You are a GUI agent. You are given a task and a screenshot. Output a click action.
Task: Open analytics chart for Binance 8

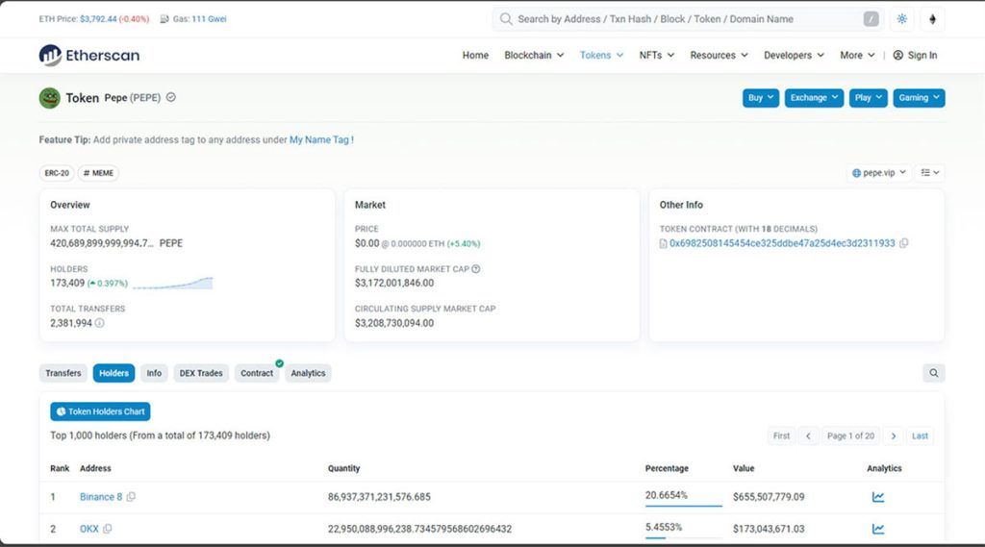[x=877, y=497]
